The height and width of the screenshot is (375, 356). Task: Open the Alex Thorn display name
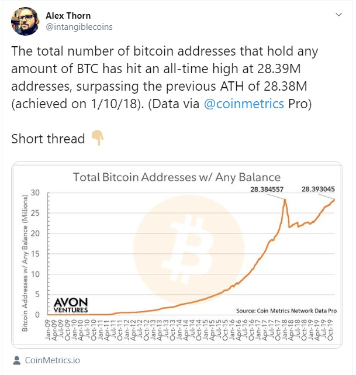(68, 16)
